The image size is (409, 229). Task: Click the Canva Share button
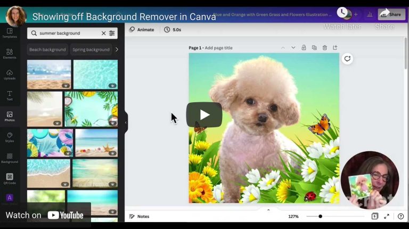391,14
